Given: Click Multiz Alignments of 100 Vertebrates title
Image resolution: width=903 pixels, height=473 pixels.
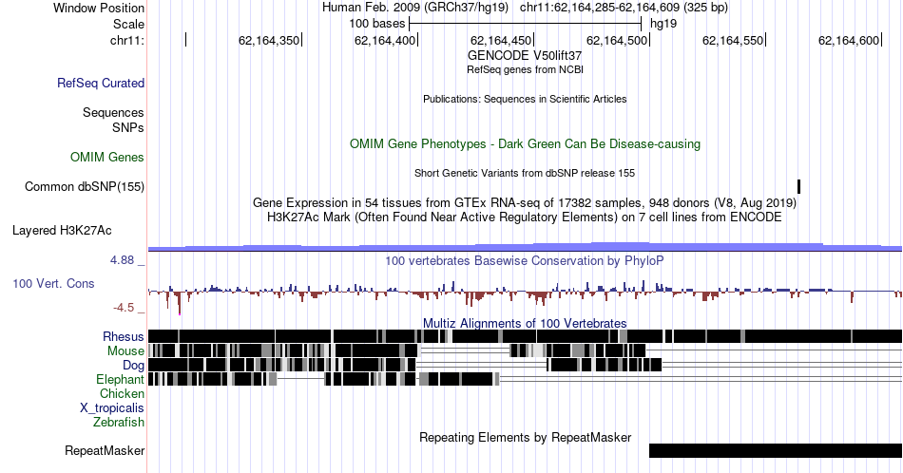Looking at the screenshot, I should pyautogui.click(x=525, y=323).
